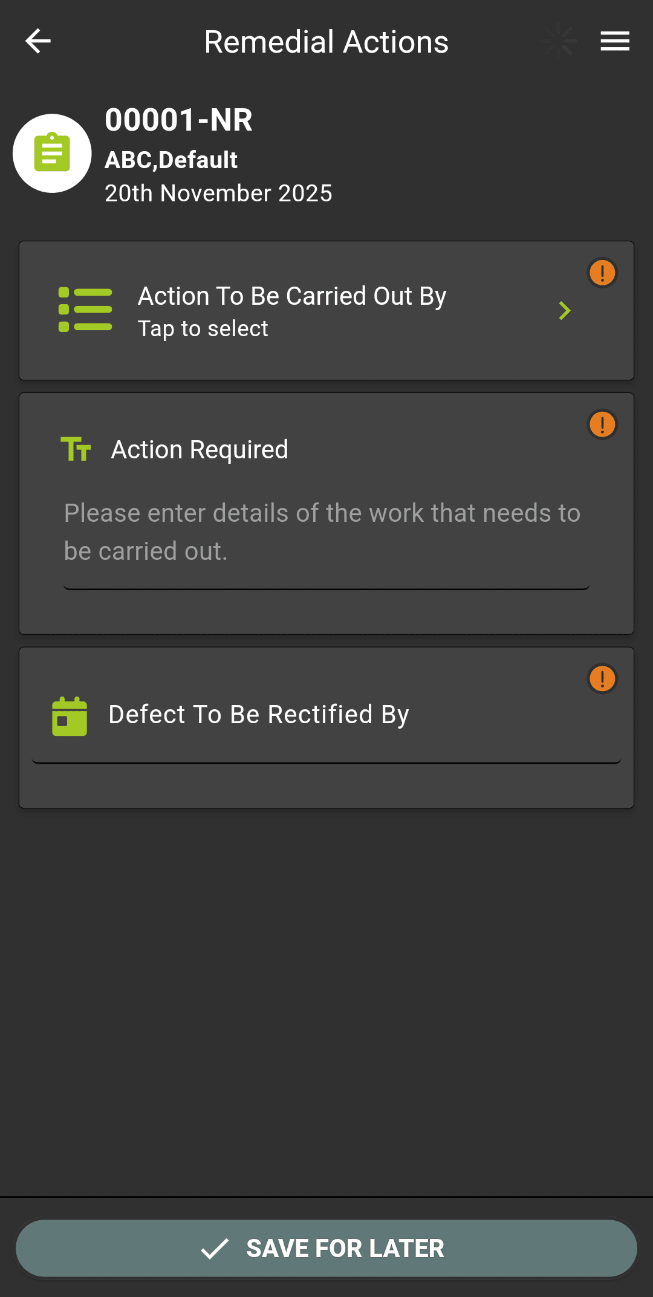Open the hamburger menu
Screen dimensions: 653x1297
(615, 41)
